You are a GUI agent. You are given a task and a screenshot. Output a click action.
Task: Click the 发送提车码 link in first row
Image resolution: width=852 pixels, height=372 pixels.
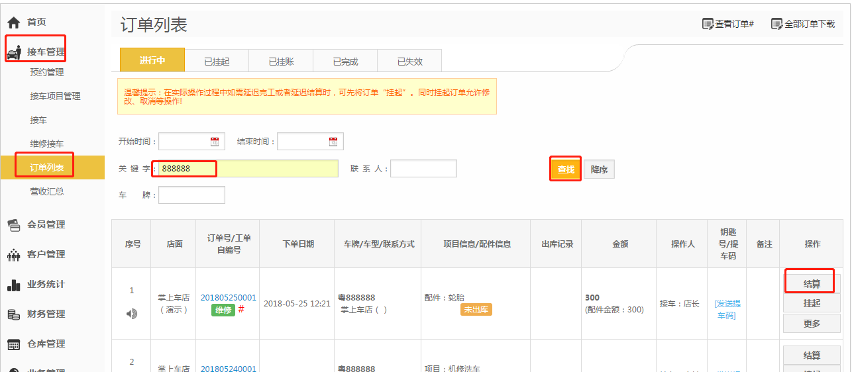coord(727,309)
